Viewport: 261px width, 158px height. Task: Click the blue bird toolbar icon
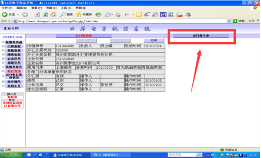(147, 15)
